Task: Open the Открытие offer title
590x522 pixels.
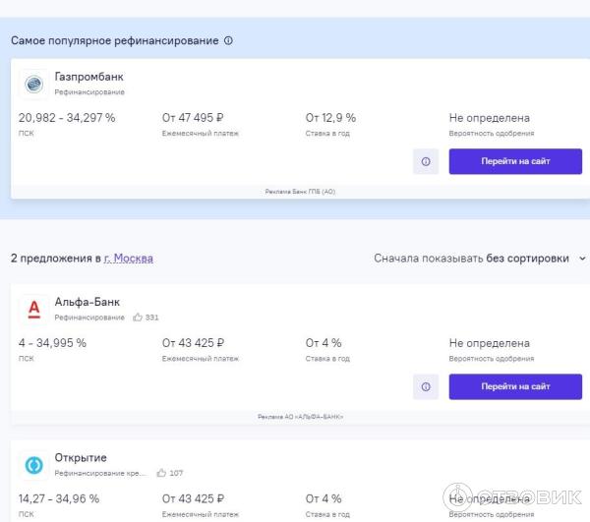Action: click(81, 458)
